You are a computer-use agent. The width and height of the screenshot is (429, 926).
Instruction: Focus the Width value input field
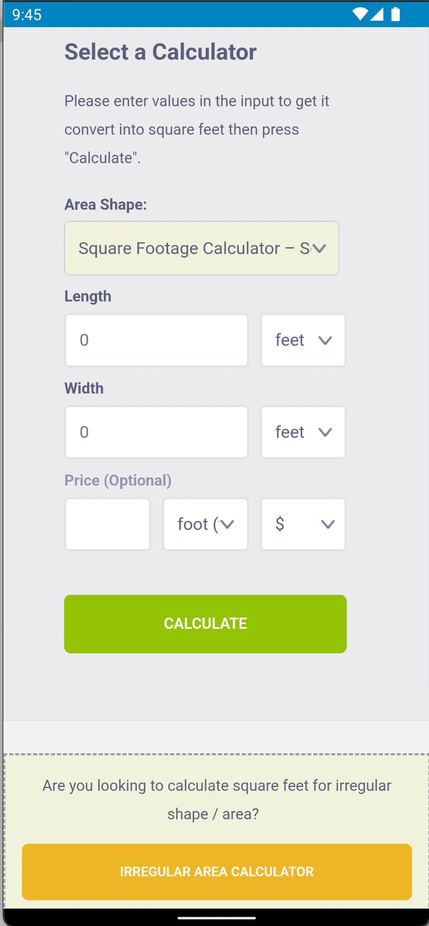[x=157, y=432]
